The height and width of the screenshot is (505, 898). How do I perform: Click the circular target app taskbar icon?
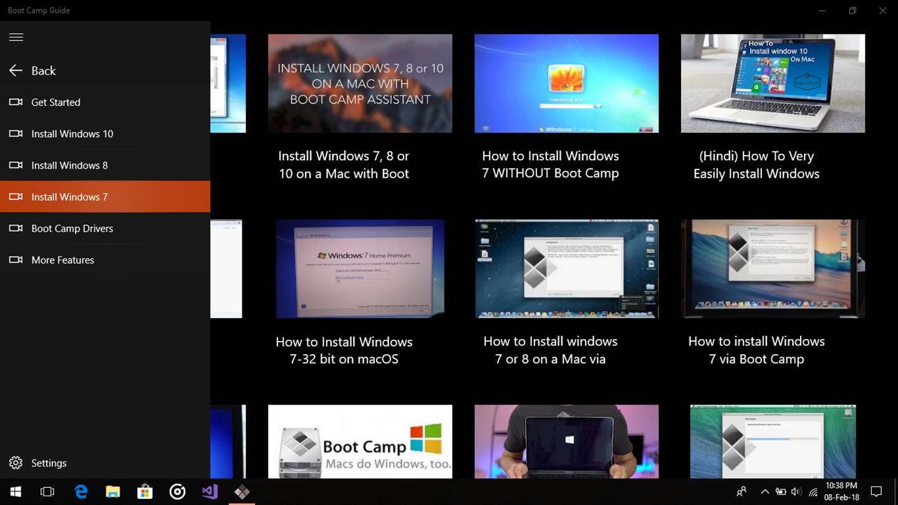(x=177, y=492)
